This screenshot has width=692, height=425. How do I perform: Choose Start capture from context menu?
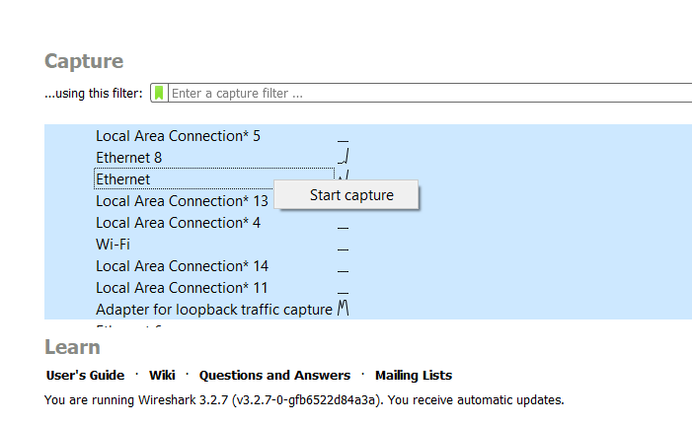click(x=351, y=195)
